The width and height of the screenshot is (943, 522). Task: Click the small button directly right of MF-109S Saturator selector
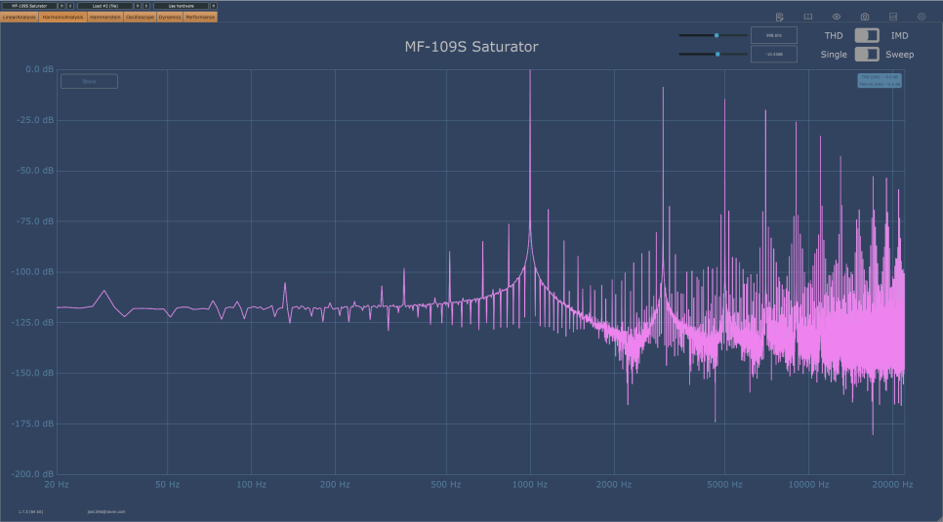(x=61, y=6)
